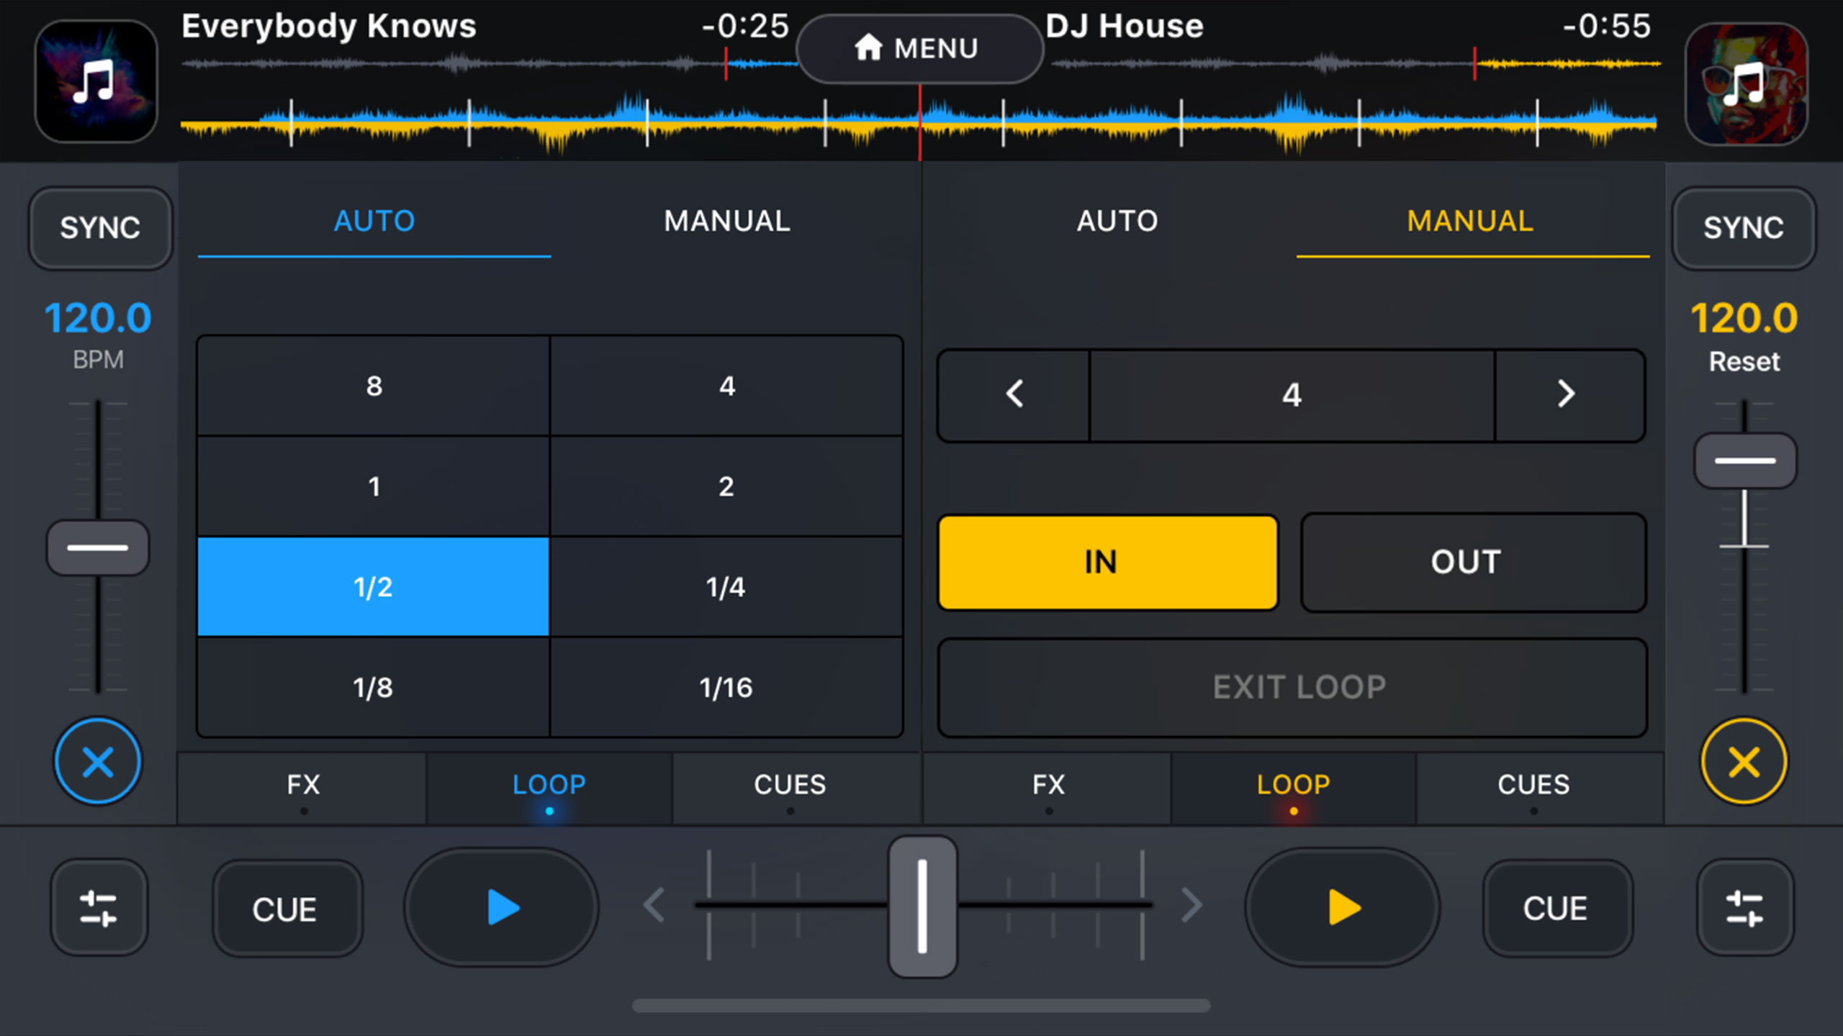The image size is (1843, 1036).
Task: Set auto loop length to 1/4 beat
Action: click(726, 587)
